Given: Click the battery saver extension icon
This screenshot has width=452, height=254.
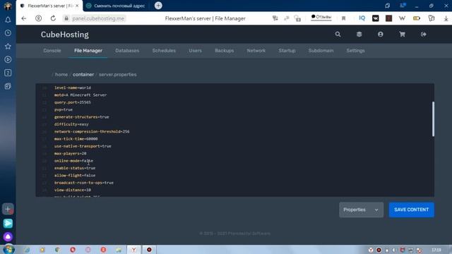Looking at the screenshot, I should pos(417,18).
